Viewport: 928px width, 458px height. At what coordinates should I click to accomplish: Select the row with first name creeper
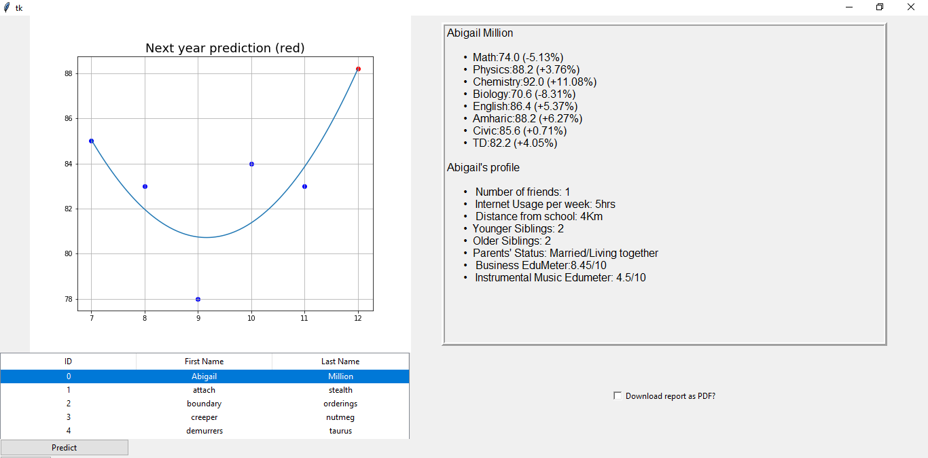pos(204,417)
